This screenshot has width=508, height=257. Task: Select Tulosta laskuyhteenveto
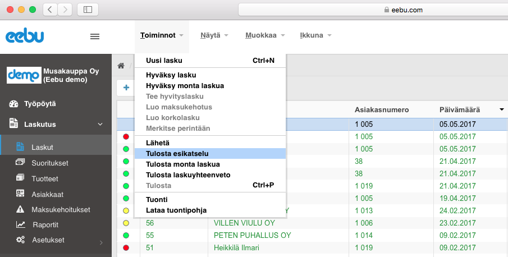point(210,175)
